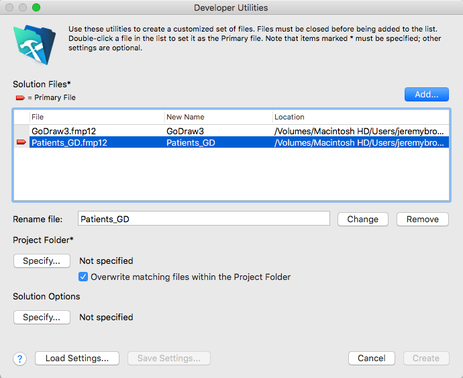Viewport: 463px width, 378px height.
Task: Select the GoDraw3.fmp12 row
Action: click(232, 131)
